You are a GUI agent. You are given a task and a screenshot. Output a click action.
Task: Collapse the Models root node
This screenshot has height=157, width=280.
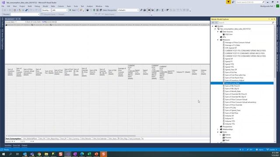click(x=213, y=26)
